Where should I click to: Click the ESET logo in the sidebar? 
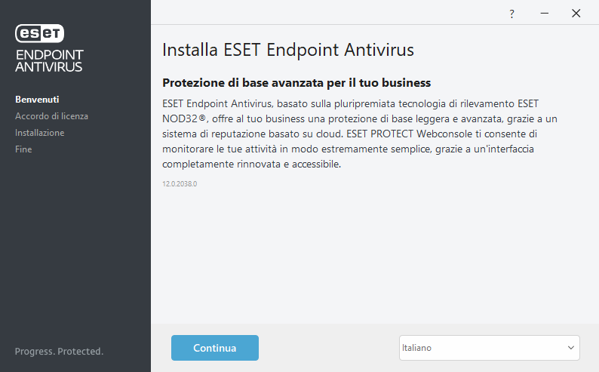pyautogui.click(x=39, y=33)
